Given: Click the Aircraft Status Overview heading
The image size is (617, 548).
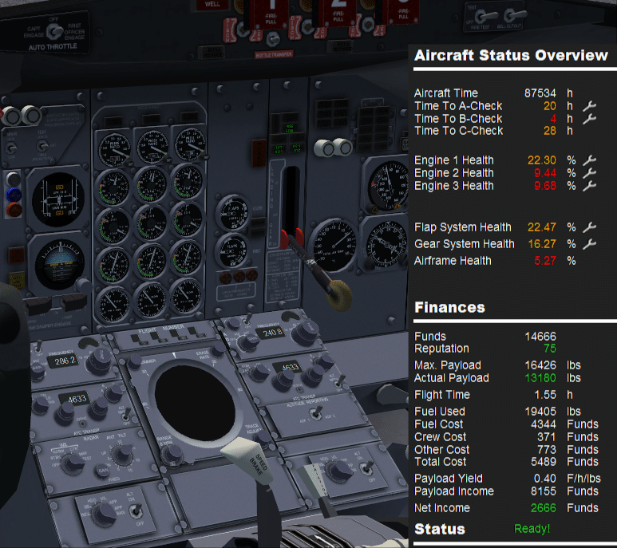Looking at the screenshot, I should [x=511, y=56].
